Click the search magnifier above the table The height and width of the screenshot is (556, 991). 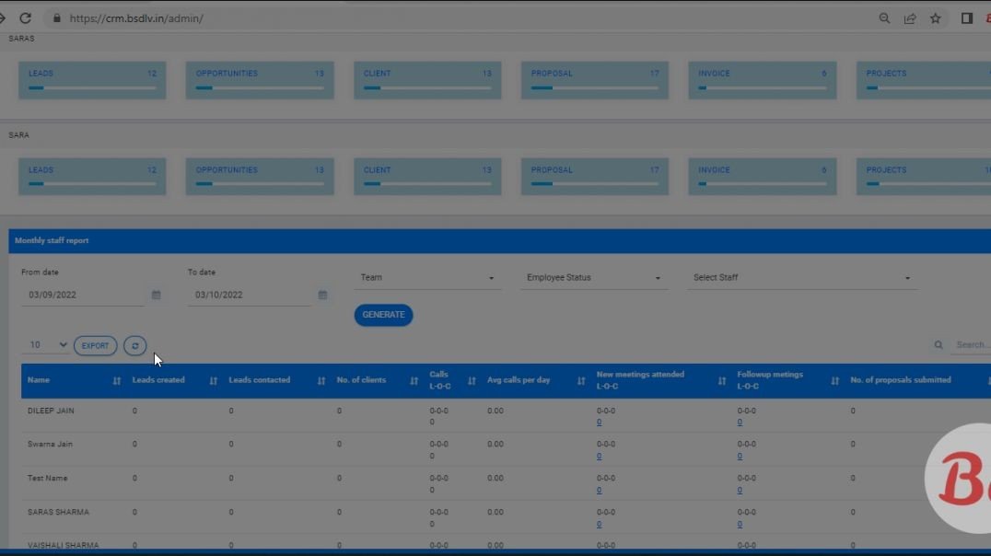pos(939,344)
